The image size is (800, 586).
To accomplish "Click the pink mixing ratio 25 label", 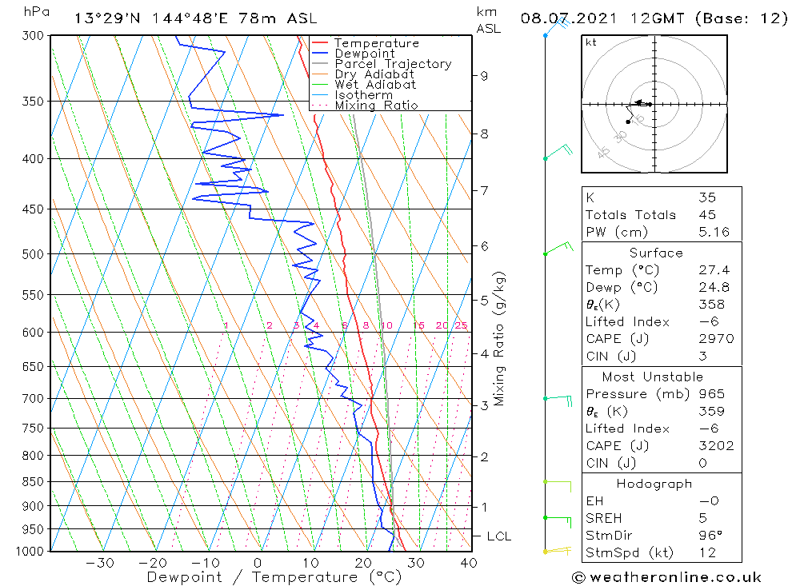I will point(461,325).
